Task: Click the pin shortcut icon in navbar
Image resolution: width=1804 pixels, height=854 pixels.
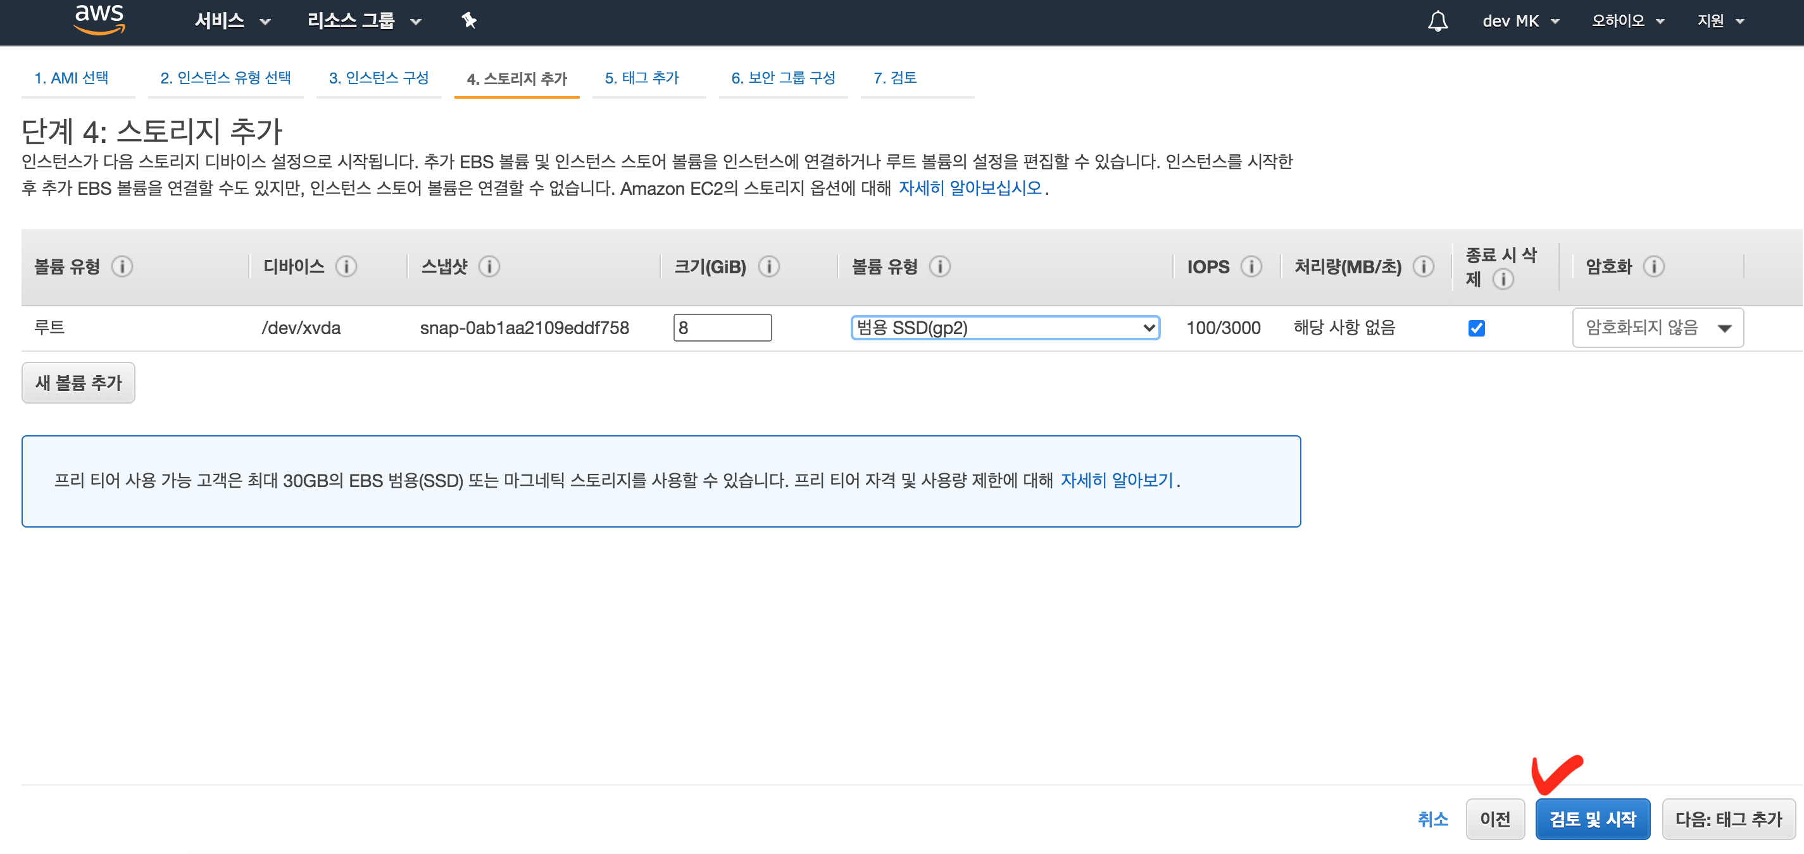Action: [468, 21]
